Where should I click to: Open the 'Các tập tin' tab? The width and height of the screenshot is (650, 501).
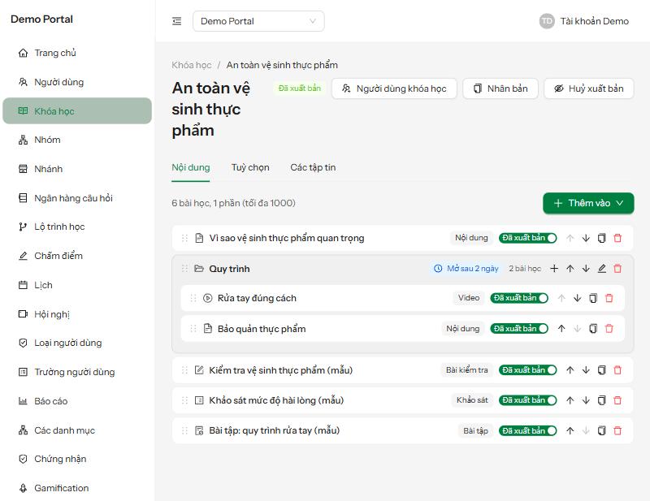point(313,167)
